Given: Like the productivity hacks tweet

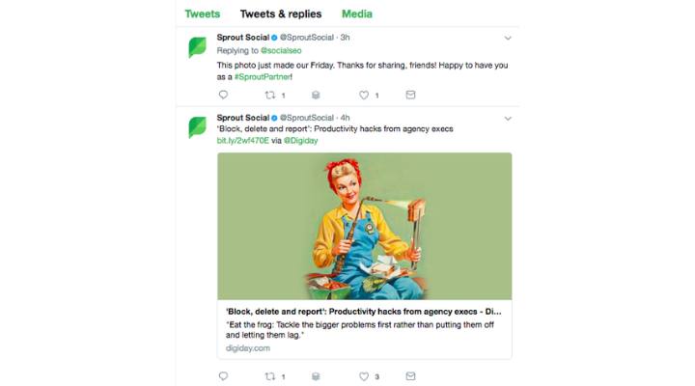Looking at the screenshot, I should tap(364, 376).
